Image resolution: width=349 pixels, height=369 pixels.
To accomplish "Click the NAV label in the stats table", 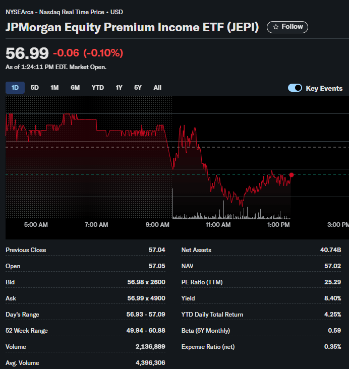I will 188,266.
